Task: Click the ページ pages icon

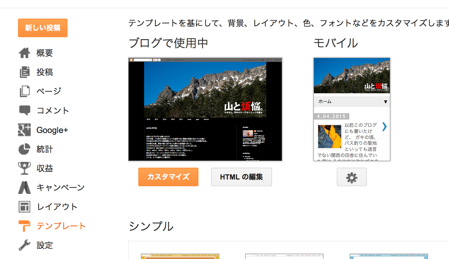Action: pyautogui.click(x=25, y=91)
